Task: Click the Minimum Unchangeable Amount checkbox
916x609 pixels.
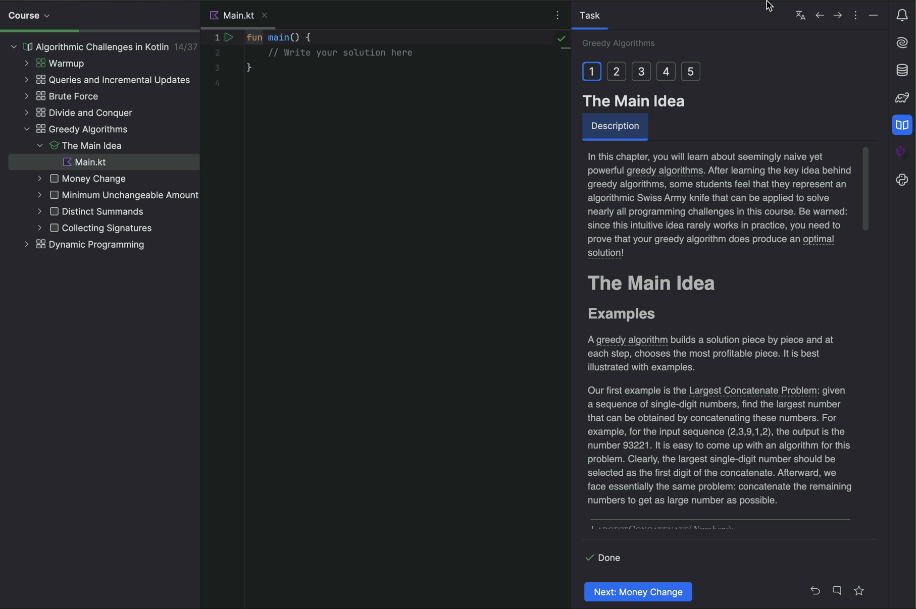Action: click(54, 195)
